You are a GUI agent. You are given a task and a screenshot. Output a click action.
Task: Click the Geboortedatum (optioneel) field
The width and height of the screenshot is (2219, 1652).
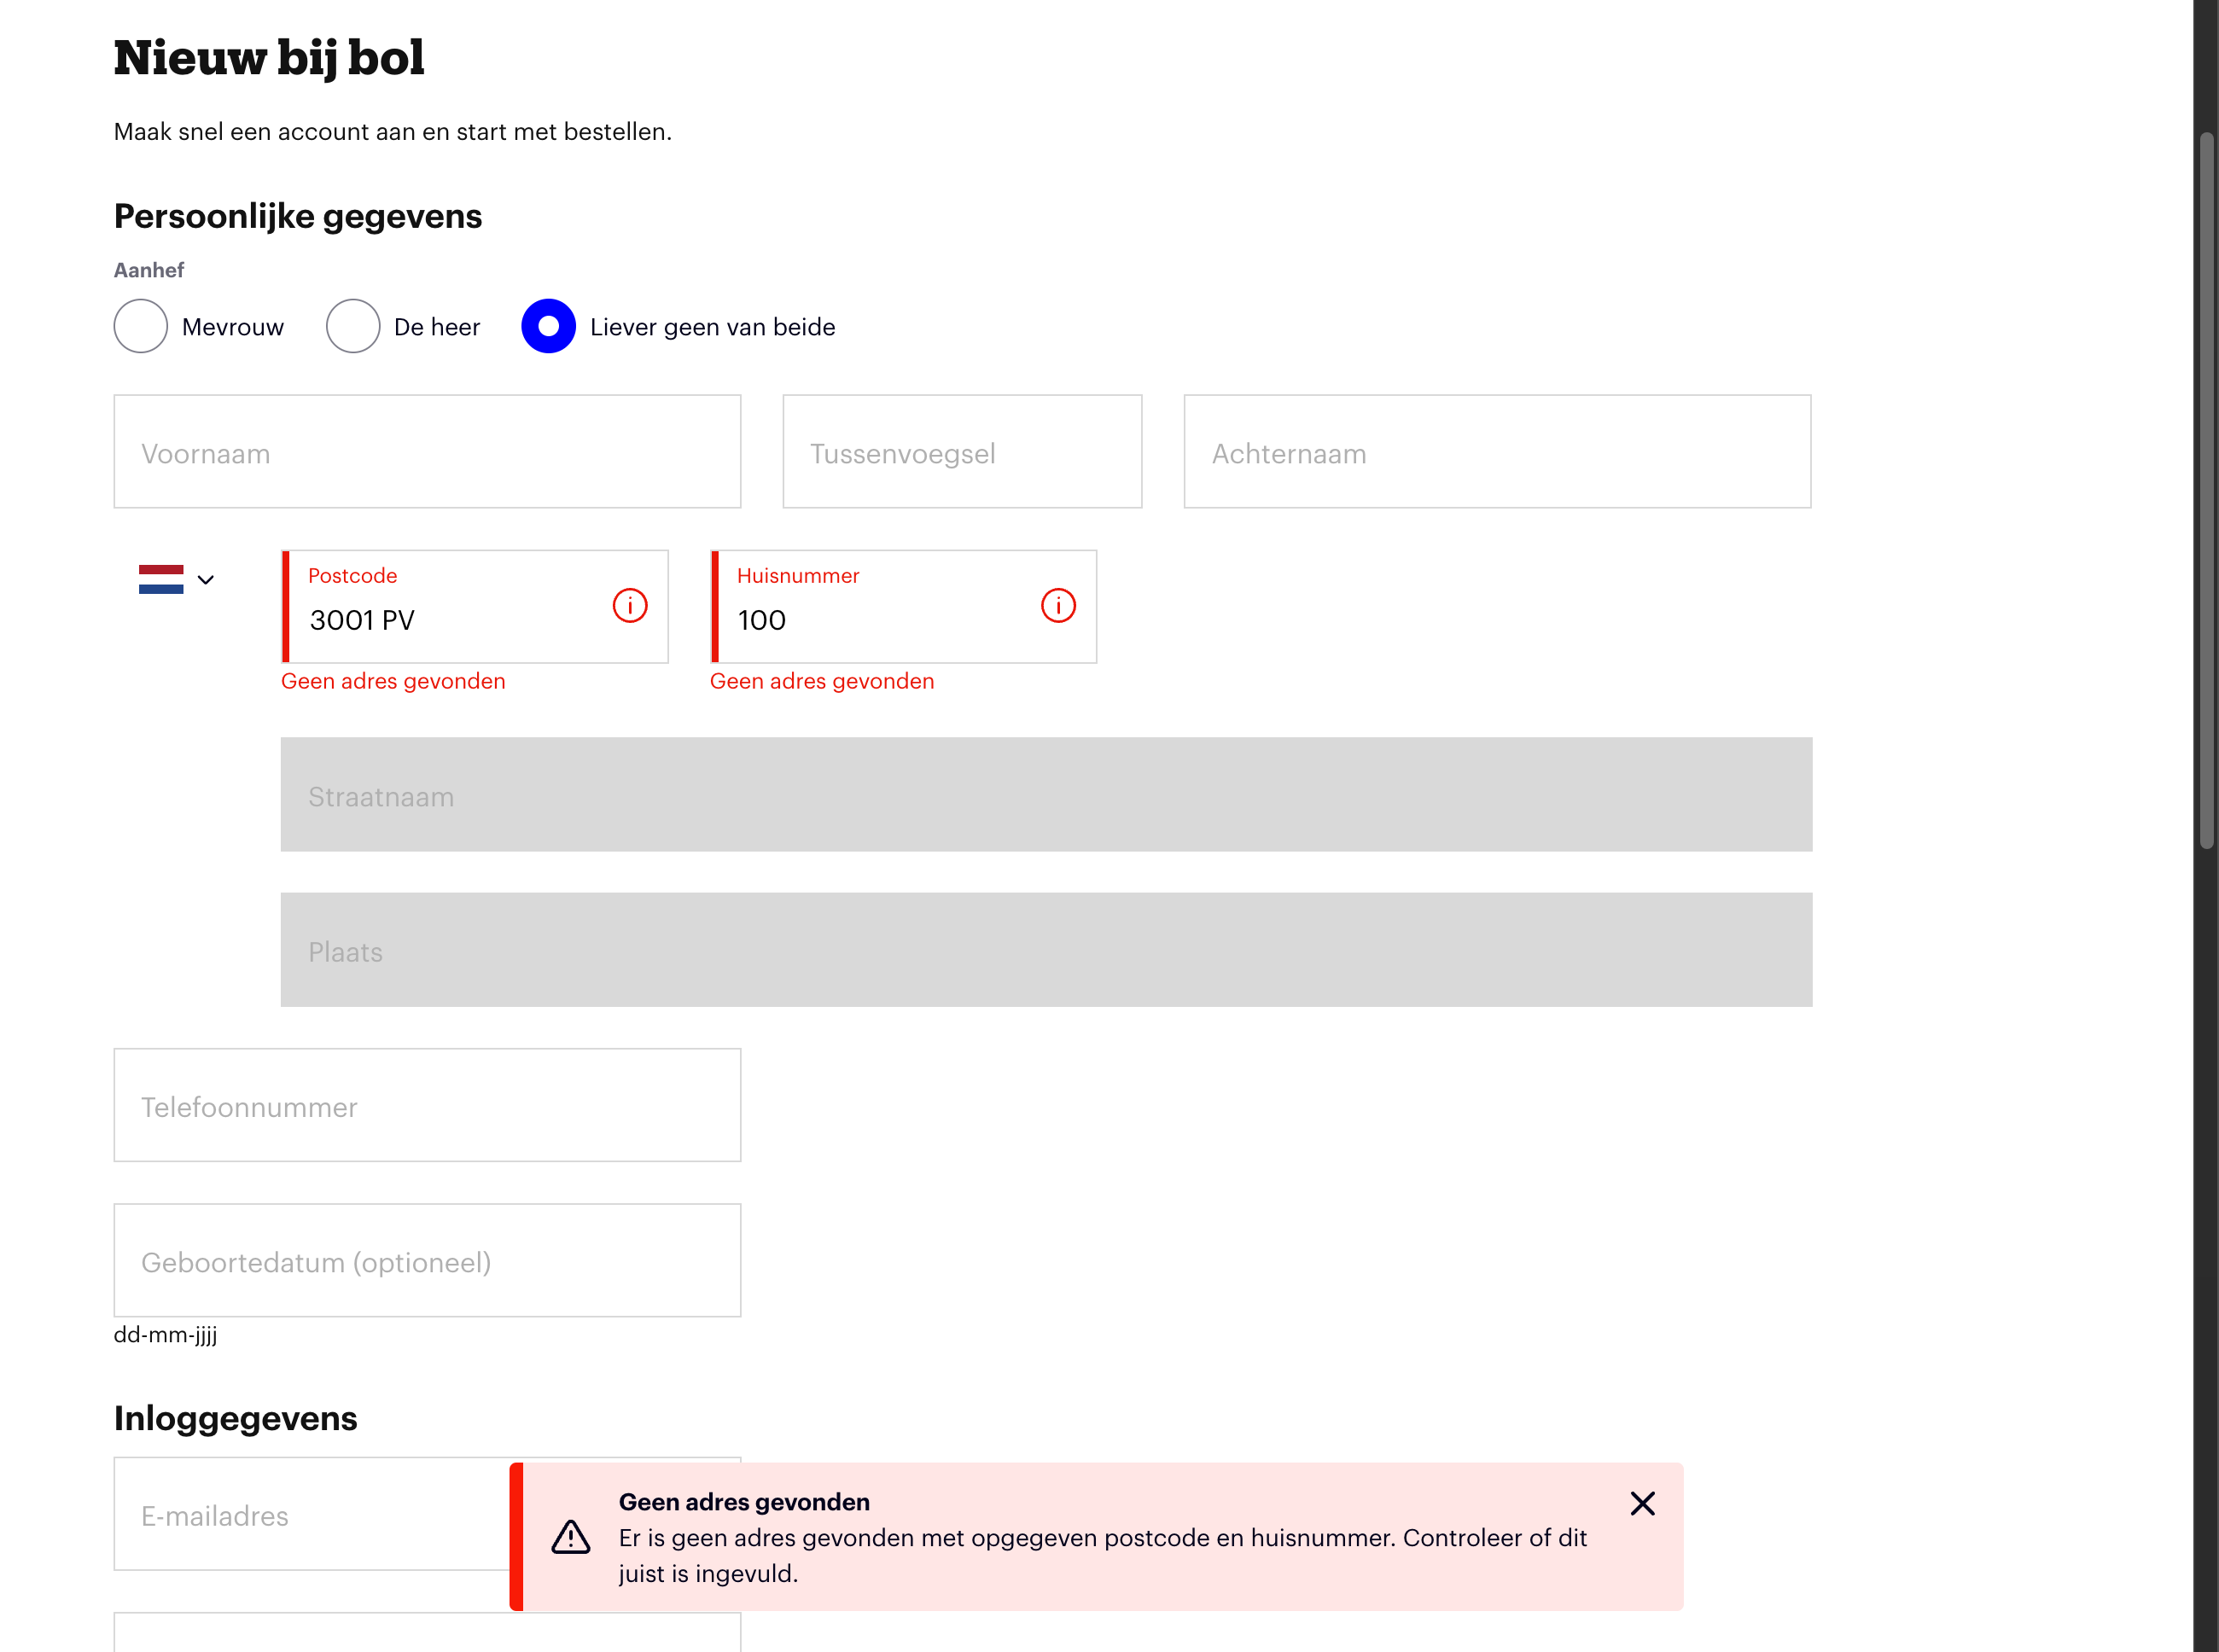[x=427, y=1260]
